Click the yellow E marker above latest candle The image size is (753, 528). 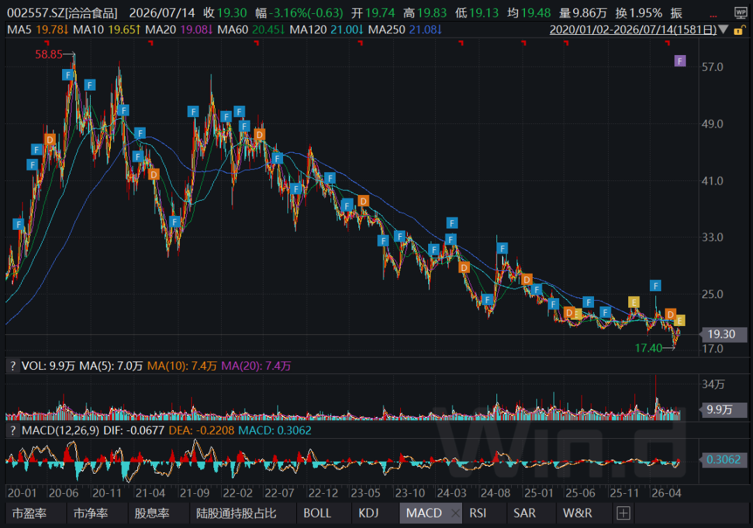[680, 320]
